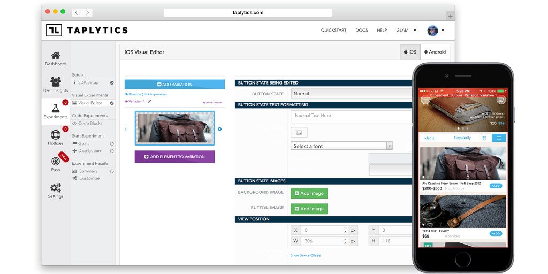Open QUICKSTART in top nav
548x274 pixels.
pyautogui.click(x=334, y=31)
